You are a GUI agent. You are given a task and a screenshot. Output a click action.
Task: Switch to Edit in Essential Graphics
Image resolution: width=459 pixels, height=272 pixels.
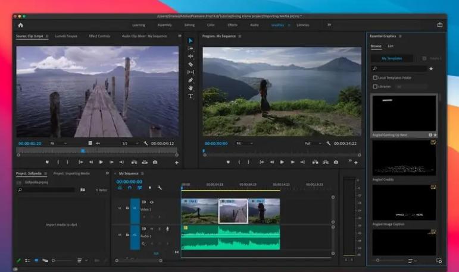click(x=391, y=46)
